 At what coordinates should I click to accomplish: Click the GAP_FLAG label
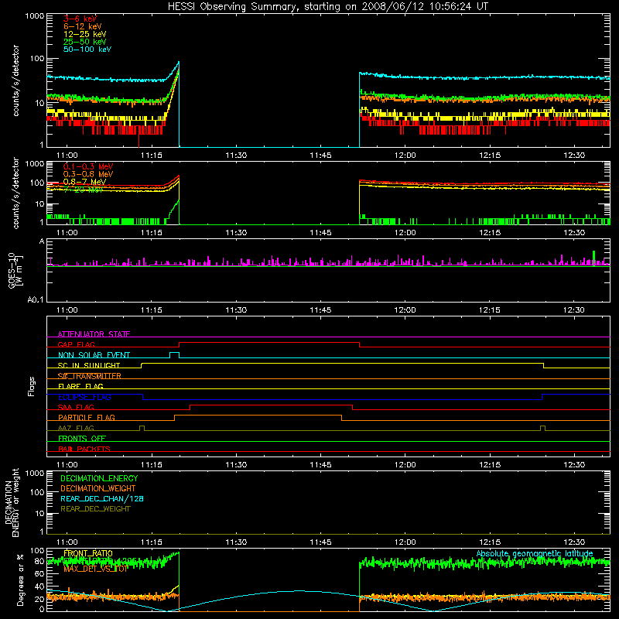(76, 344)
